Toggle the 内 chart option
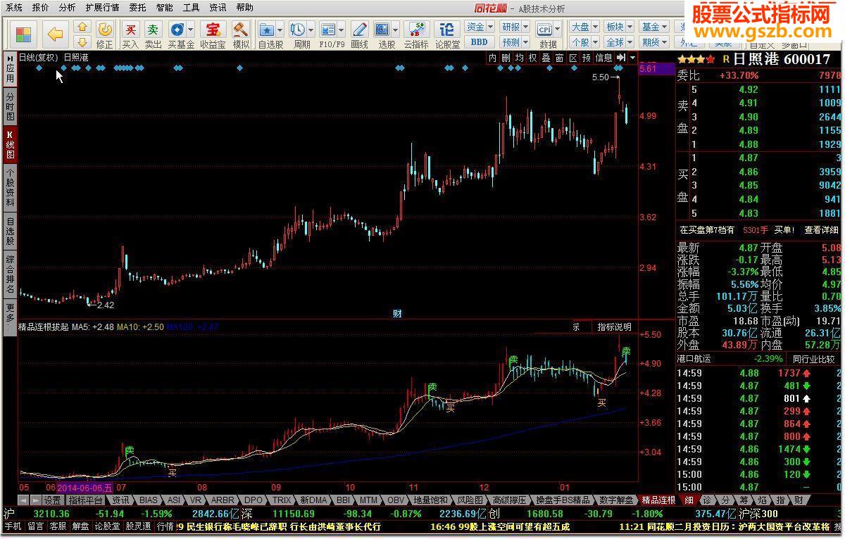 [x=492, y=58]
